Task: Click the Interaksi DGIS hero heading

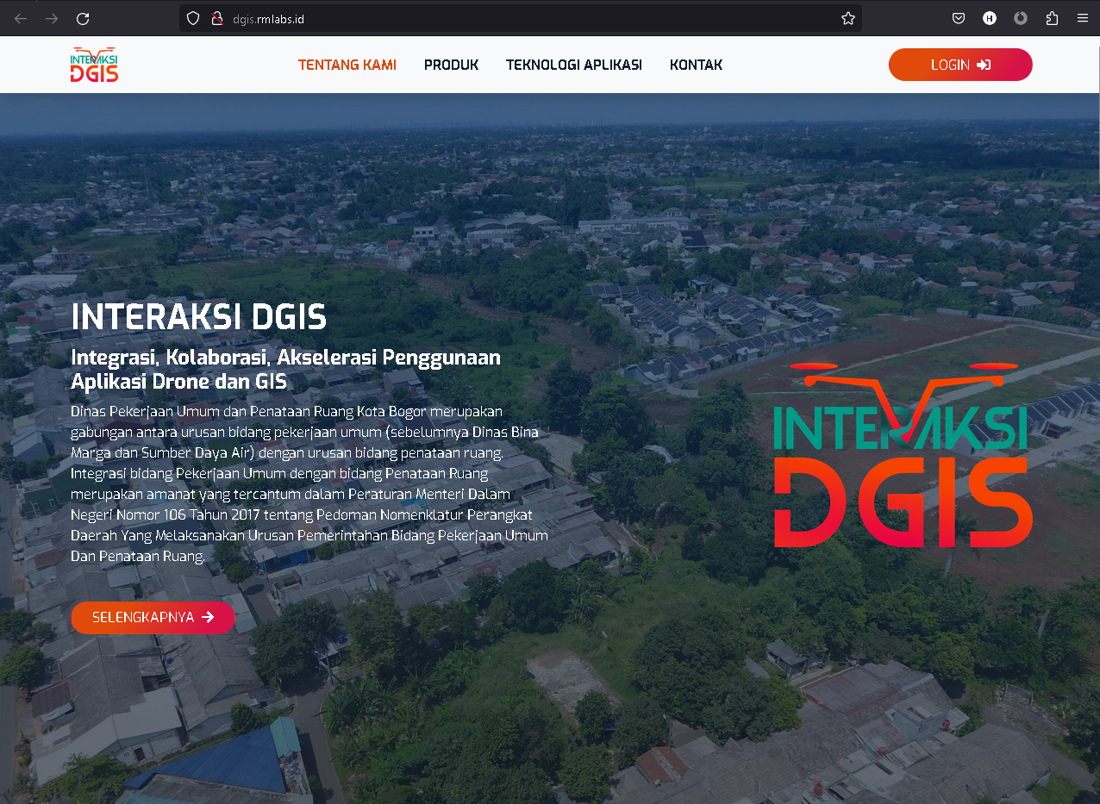Action: [x=199, y=317]
